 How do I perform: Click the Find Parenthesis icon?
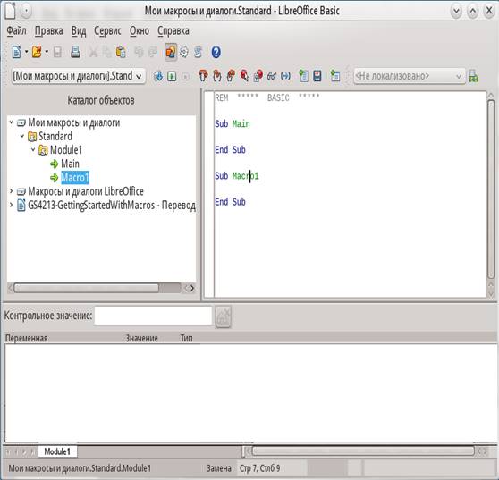pos(285,76)
